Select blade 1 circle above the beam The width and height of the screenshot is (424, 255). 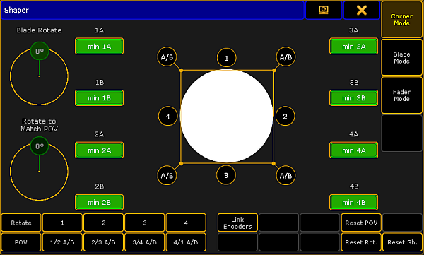[x=226, y=58]
